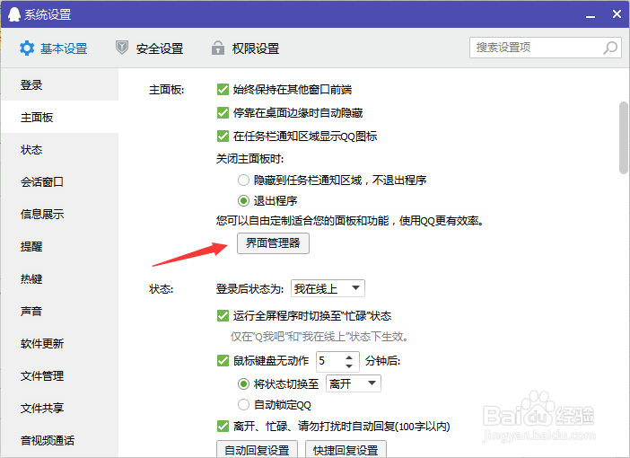Select the 将状态切换至 radio option
This screenshot has height=458, width=630.
pos(243,383)
